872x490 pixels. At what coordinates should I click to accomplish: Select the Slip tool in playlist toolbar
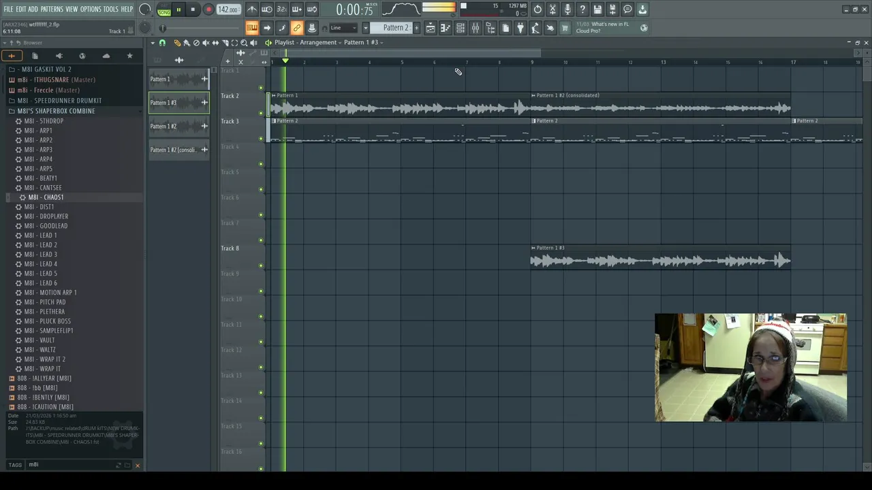coord(215,42)
